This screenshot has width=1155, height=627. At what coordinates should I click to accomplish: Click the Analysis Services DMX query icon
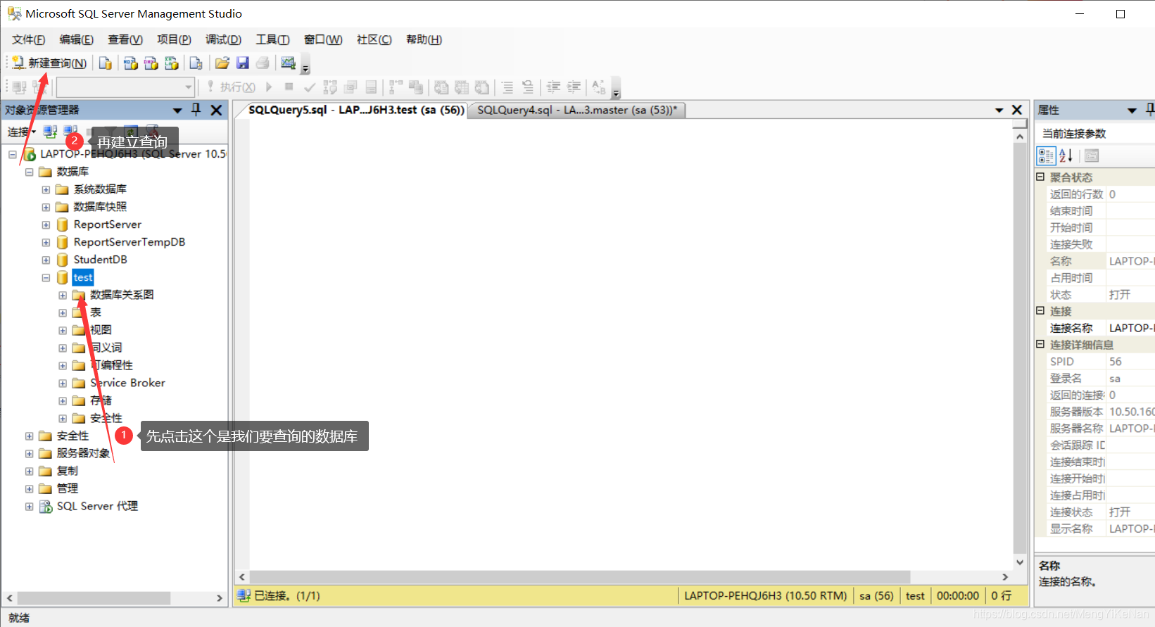(x=151, y=63)
